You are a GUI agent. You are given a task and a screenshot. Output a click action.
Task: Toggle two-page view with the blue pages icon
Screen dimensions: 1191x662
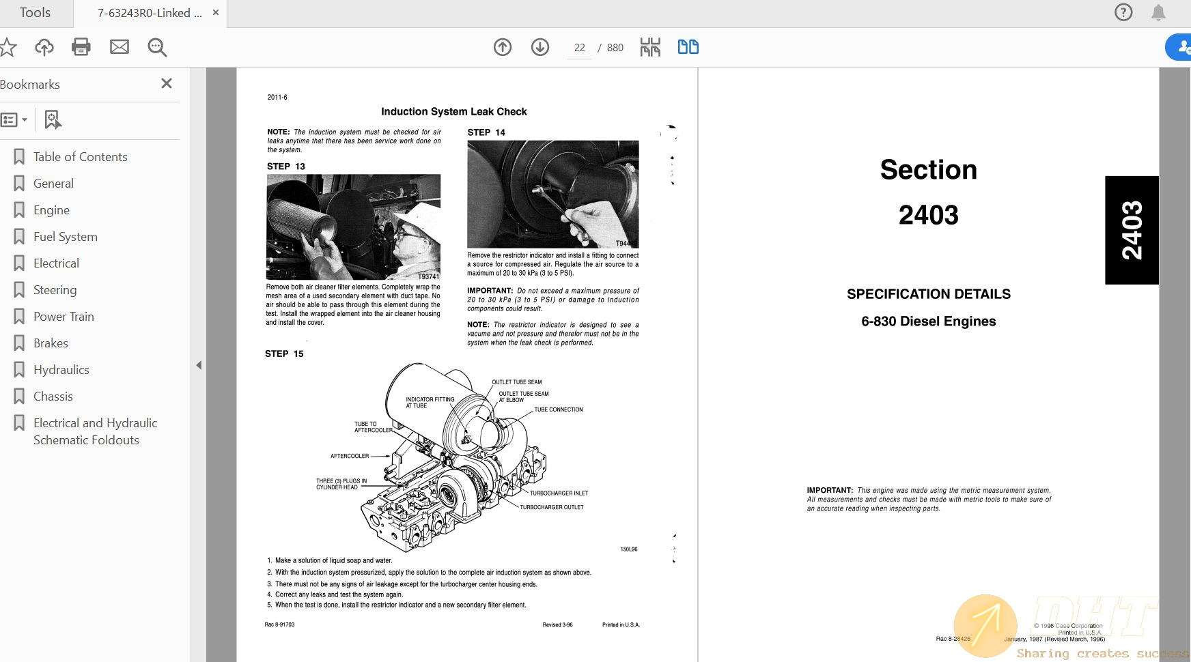tap(688, 46)
